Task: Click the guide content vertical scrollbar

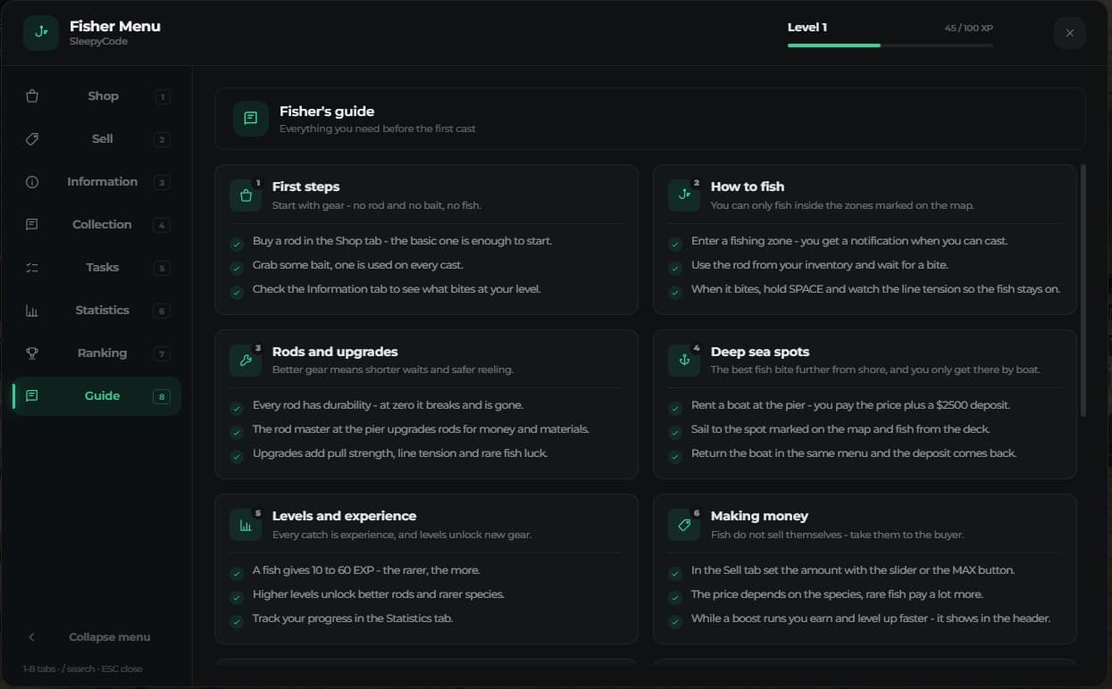Action: click(1083, 290)
